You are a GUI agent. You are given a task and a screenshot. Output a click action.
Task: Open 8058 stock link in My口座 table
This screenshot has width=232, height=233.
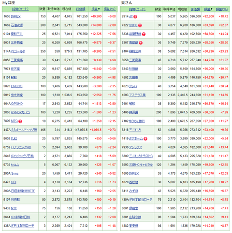pyautogui.click(x=17, y=60)
